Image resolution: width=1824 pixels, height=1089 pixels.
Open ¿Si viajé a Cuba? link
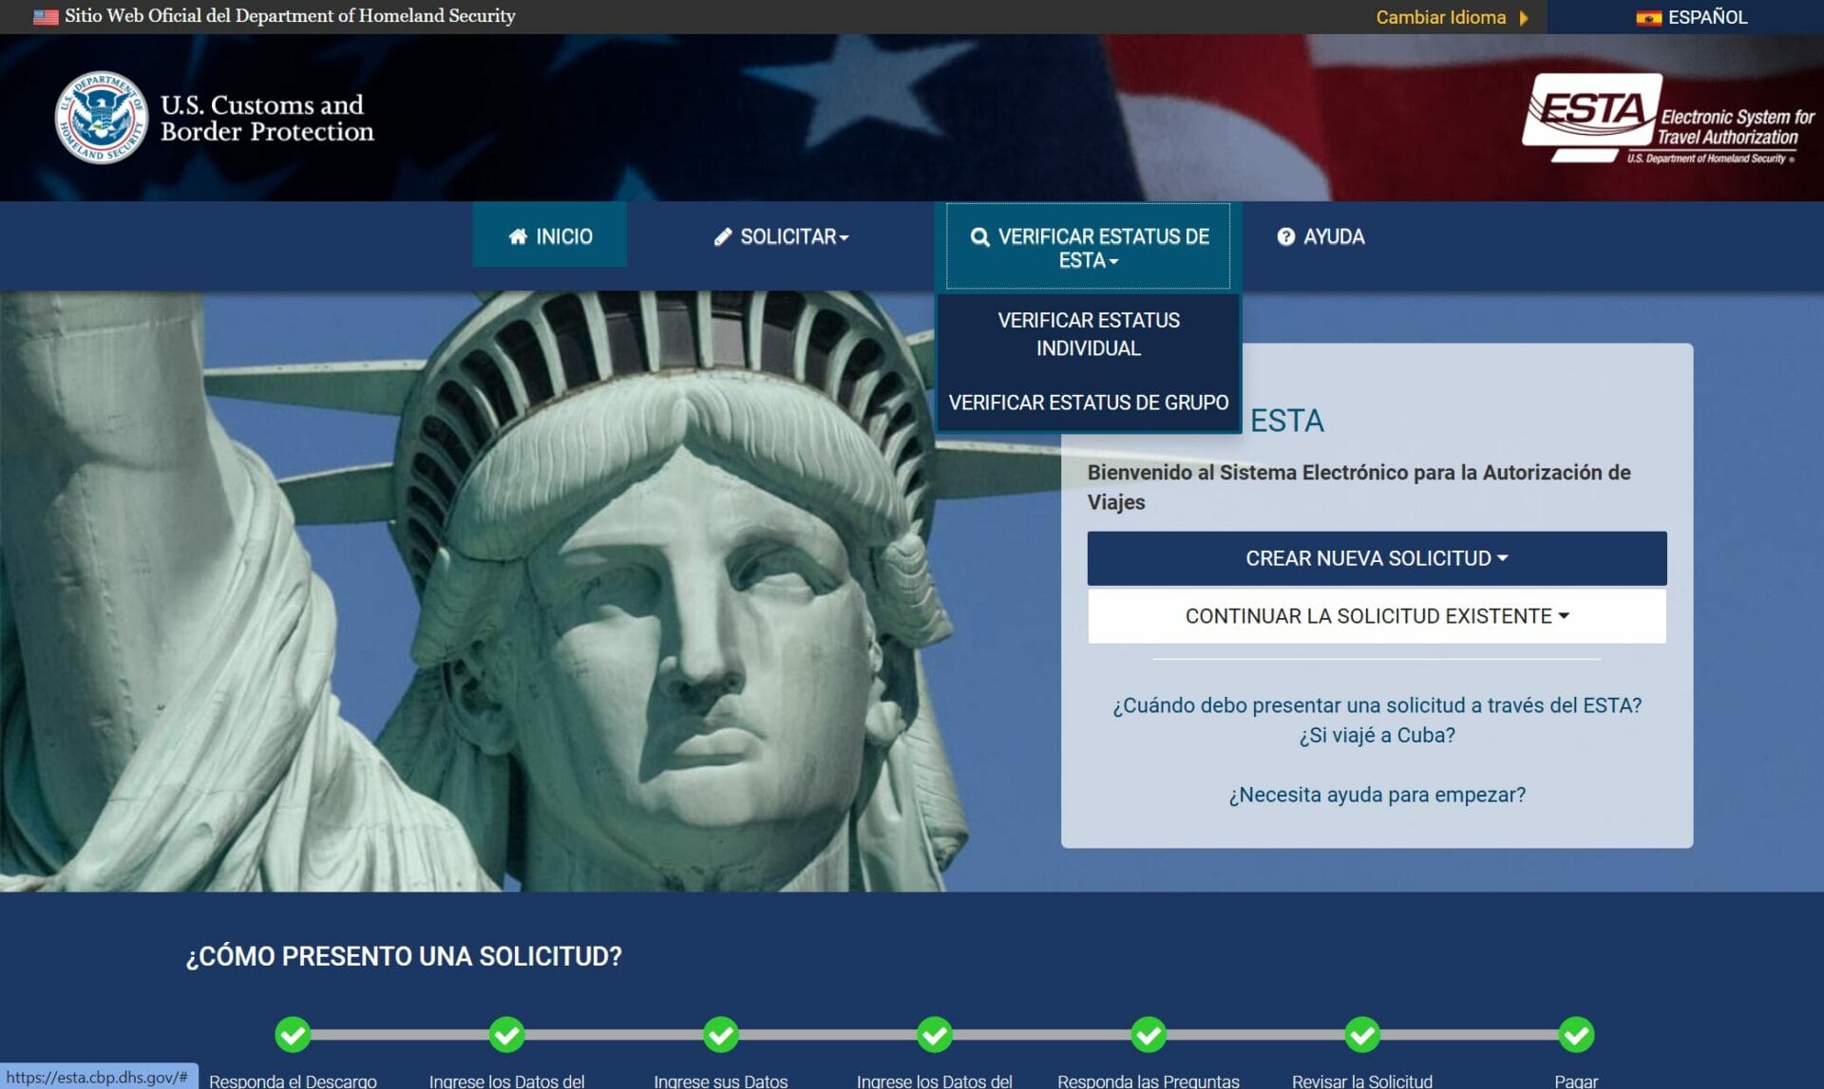click(x=1377, y=735)
